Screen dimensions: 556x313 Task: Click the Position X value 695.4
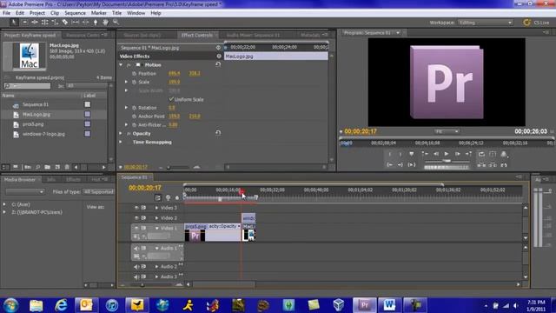pyautogui.click(x=174, y=73)
